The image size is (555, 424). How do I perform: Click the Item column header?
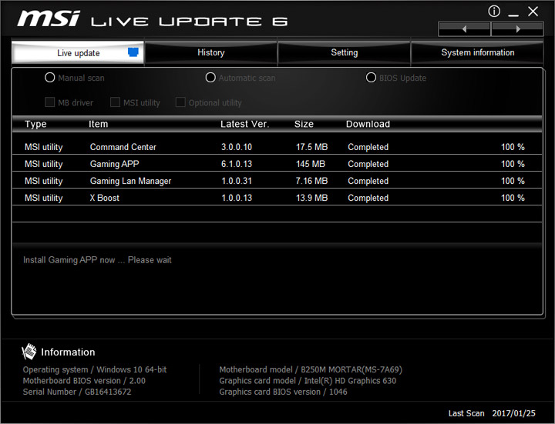click(x=98, y=124)
